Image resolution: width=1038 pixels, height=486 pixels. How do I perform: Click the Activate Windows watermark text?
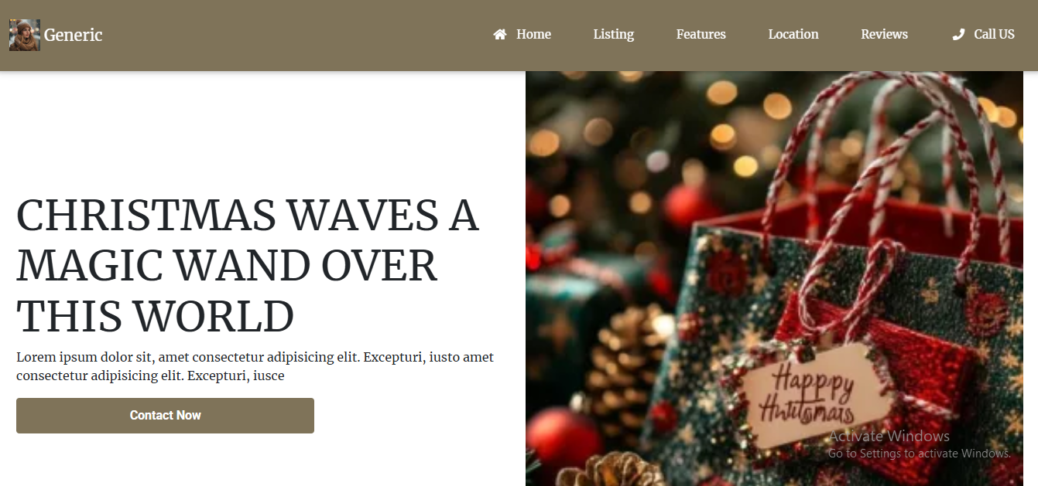point(889,437)
